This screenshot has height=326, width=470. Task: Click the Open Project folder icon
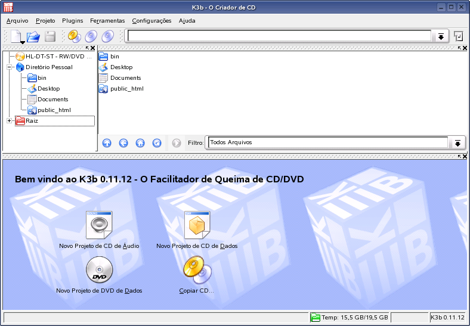pyautogui.click(x=33, y=36)
